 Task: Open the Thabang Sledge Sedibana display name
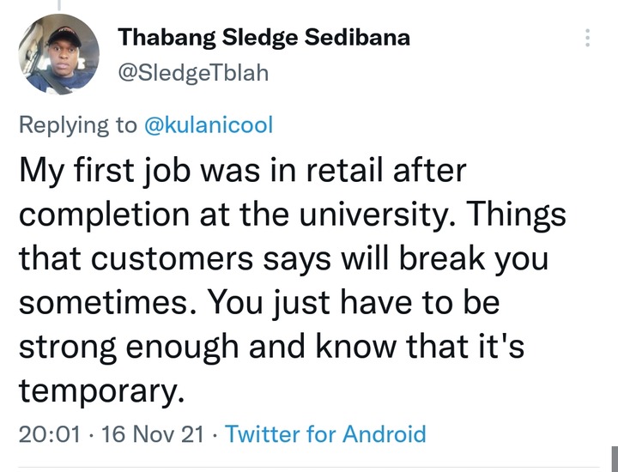click(x=264, y=39)
